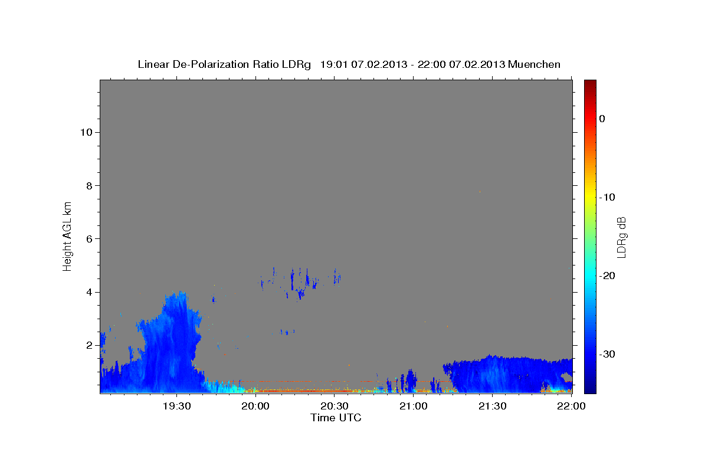The image size is (708, 472).
Task: Click the height tick label '2'
Action: tap(88, 345)
